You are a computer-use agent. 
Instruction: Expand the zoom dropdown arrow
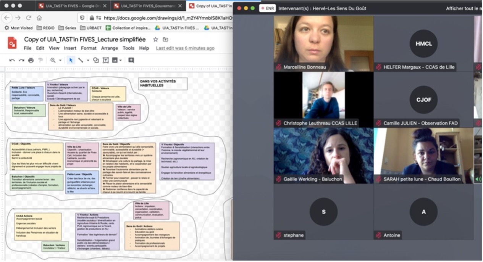pyautogui.click(x=60, y=60)
